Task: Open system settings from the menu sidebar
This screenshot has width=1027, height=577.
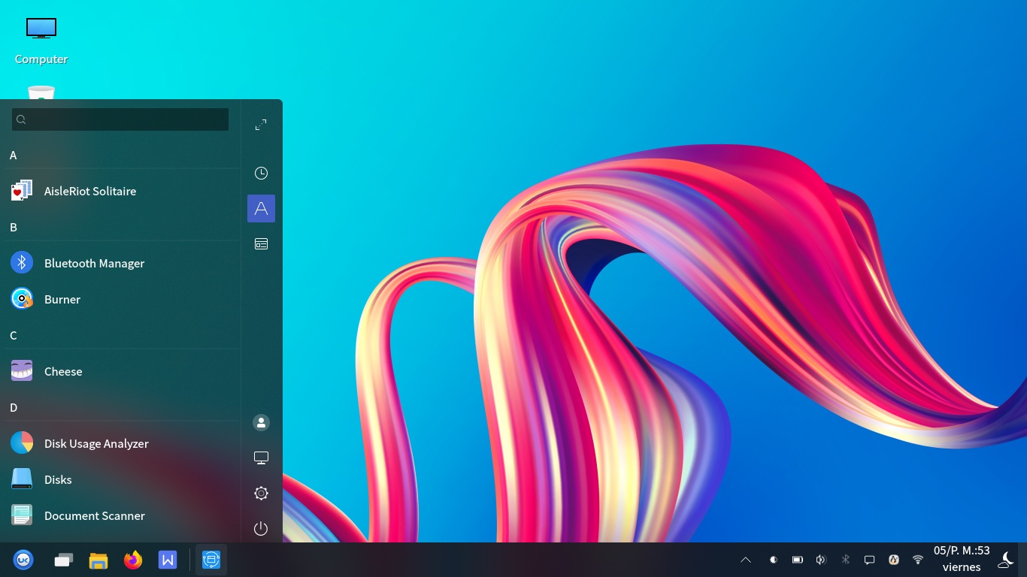Action: click(x=261, y=493)
